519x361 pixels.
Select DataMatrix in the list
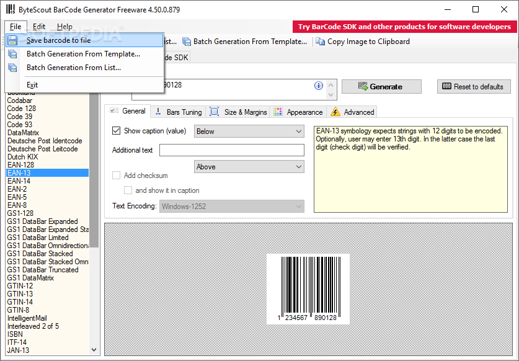pyautogui.click(x=23, y=133)
